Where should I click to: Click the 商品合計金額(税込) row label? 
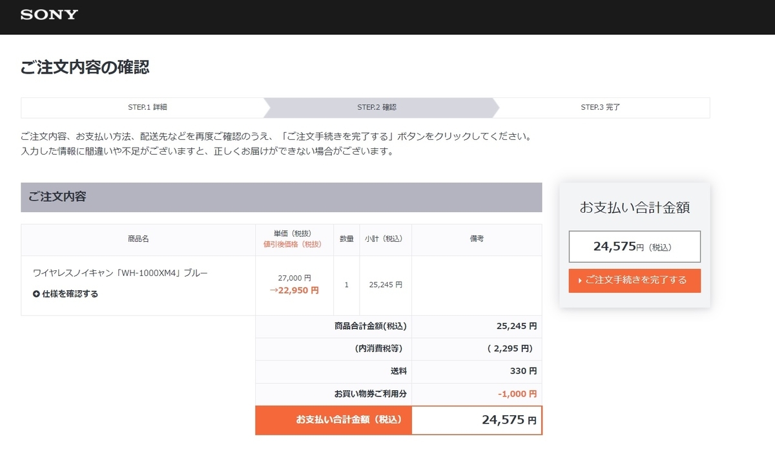[371, 326]
